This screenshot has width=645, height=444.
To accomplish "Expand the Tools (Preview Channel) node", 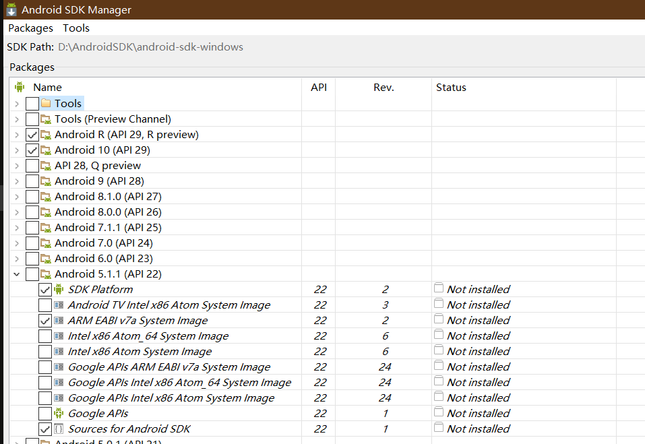I will coord(16,119).
